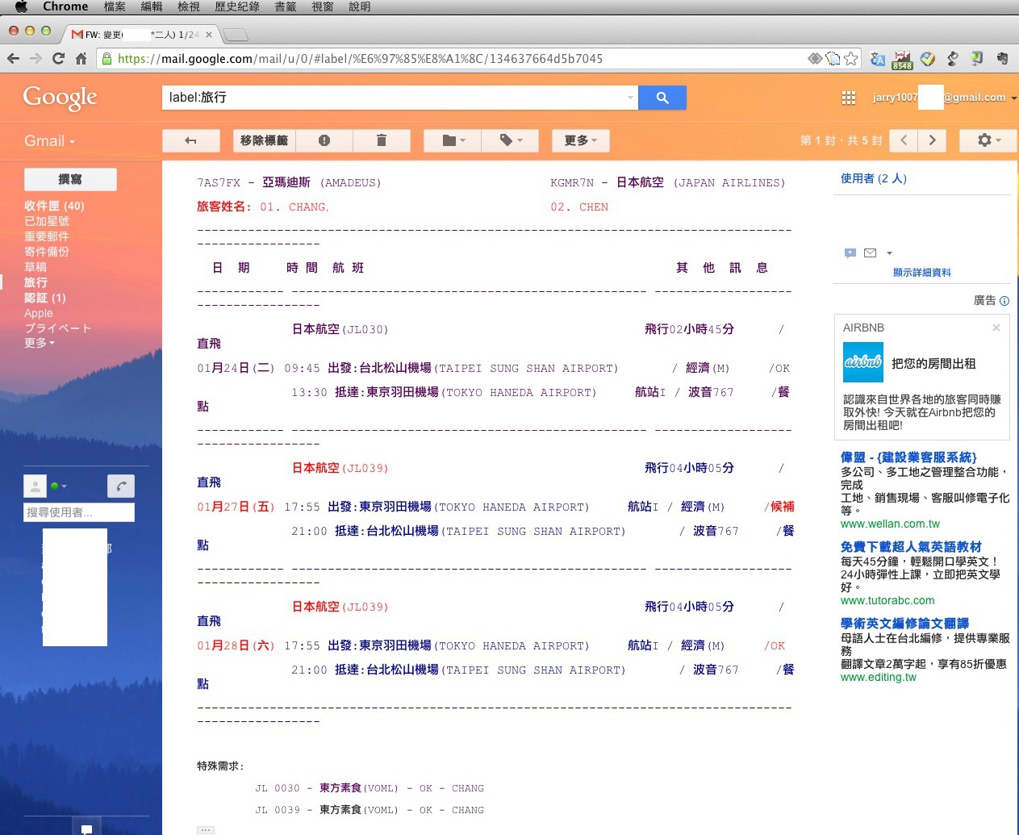Select the 旅行 label in sidebar
This screenshot has height=835, width=1019.
[x=35, y=282]
